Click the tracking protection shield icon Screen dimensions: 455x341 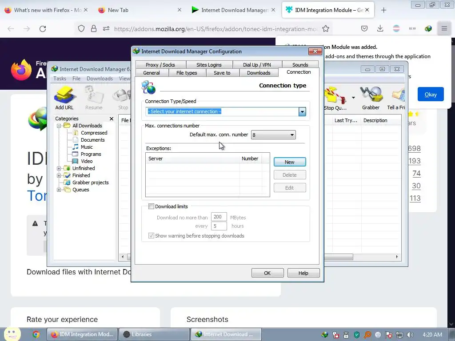[81, 28]
